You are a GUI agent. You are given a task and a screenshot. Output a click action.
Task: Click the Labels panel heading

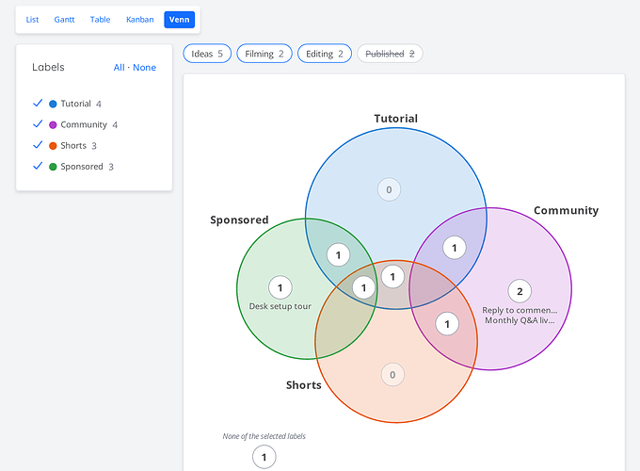point(48,67)
